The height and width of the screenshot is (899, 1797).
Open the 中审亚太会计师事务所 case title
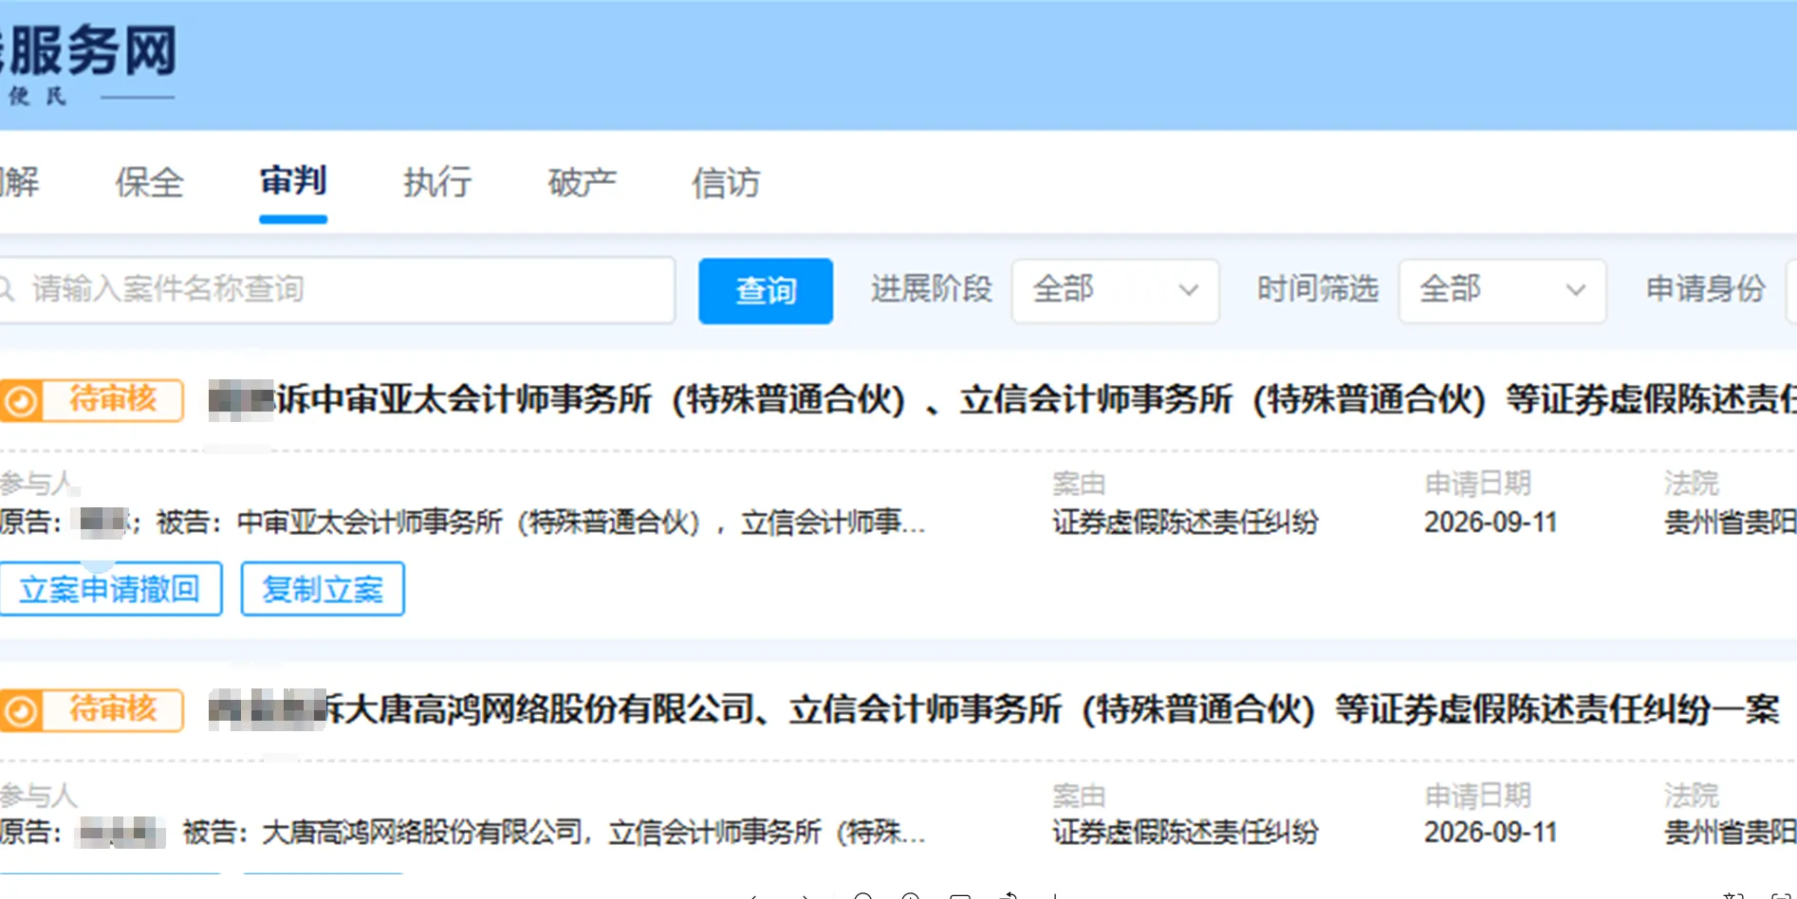tap(1002, 399)
